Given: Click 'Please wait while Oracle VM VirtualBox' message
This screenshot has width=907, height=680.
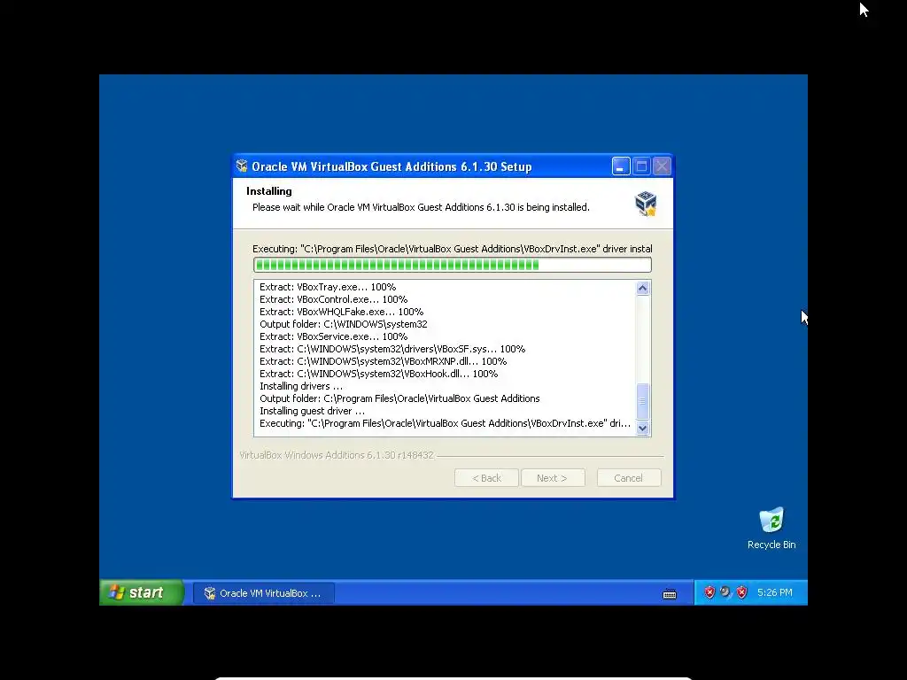Looking at the screenshot, I should pos(421,207).
